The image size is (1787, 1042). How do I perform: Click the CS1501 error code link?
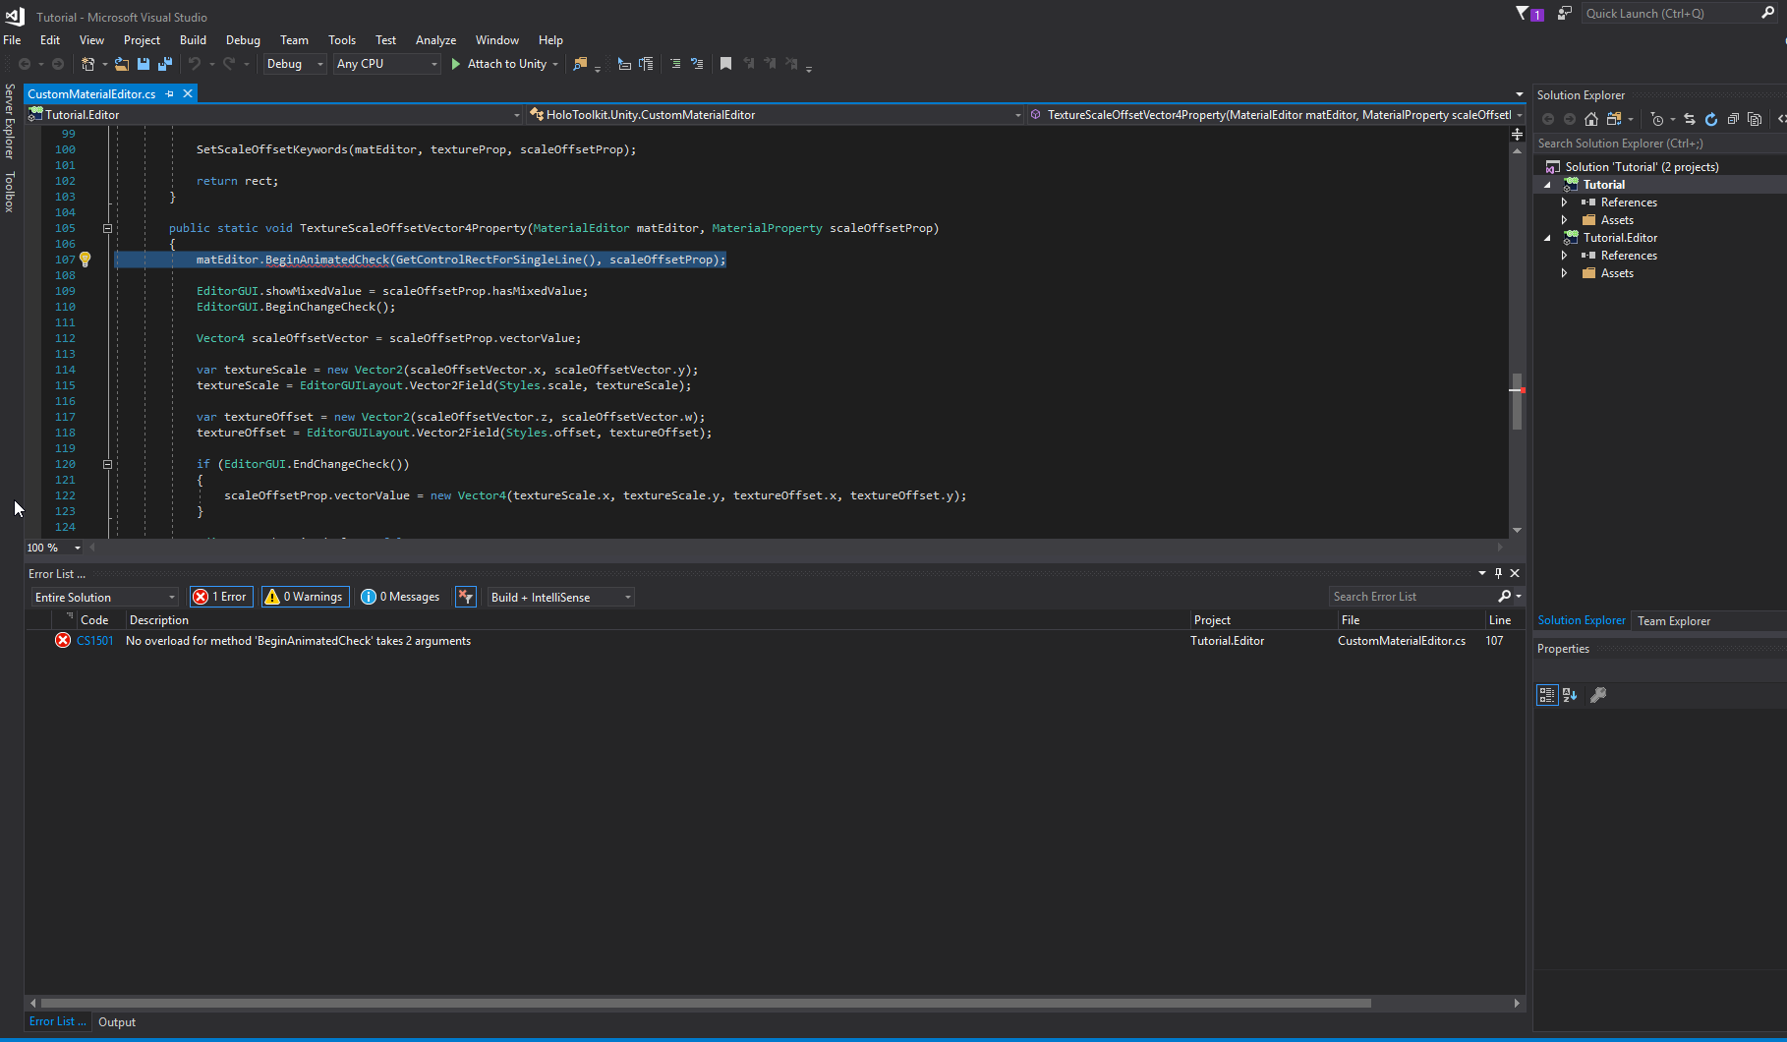tap(94, 640)
